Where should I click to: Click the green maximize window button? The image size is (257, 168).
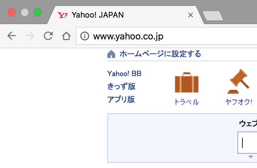click(38, 12)
